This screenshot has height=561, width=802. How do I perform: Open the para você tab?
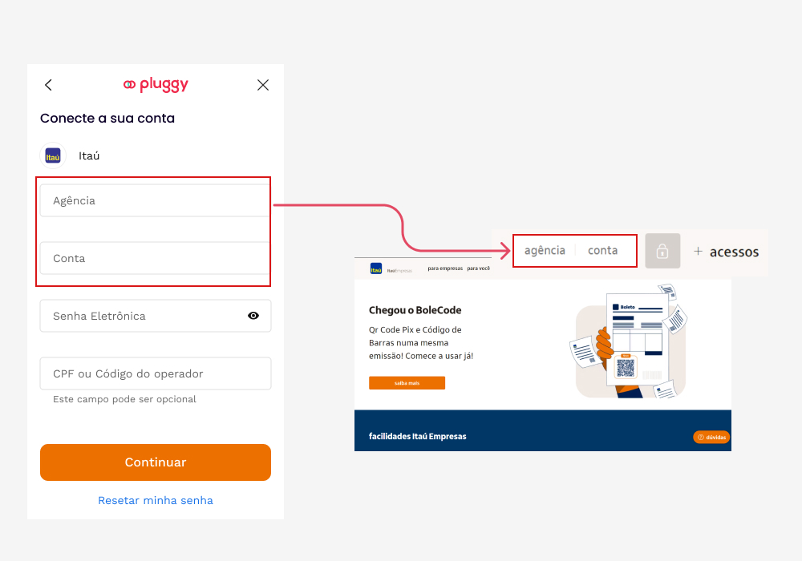click(x=478, y=268)
